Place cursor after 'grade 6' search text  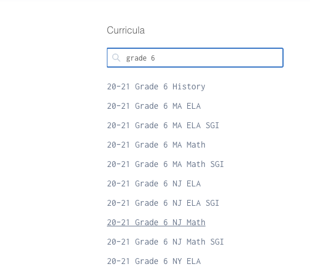pos(155,58)
